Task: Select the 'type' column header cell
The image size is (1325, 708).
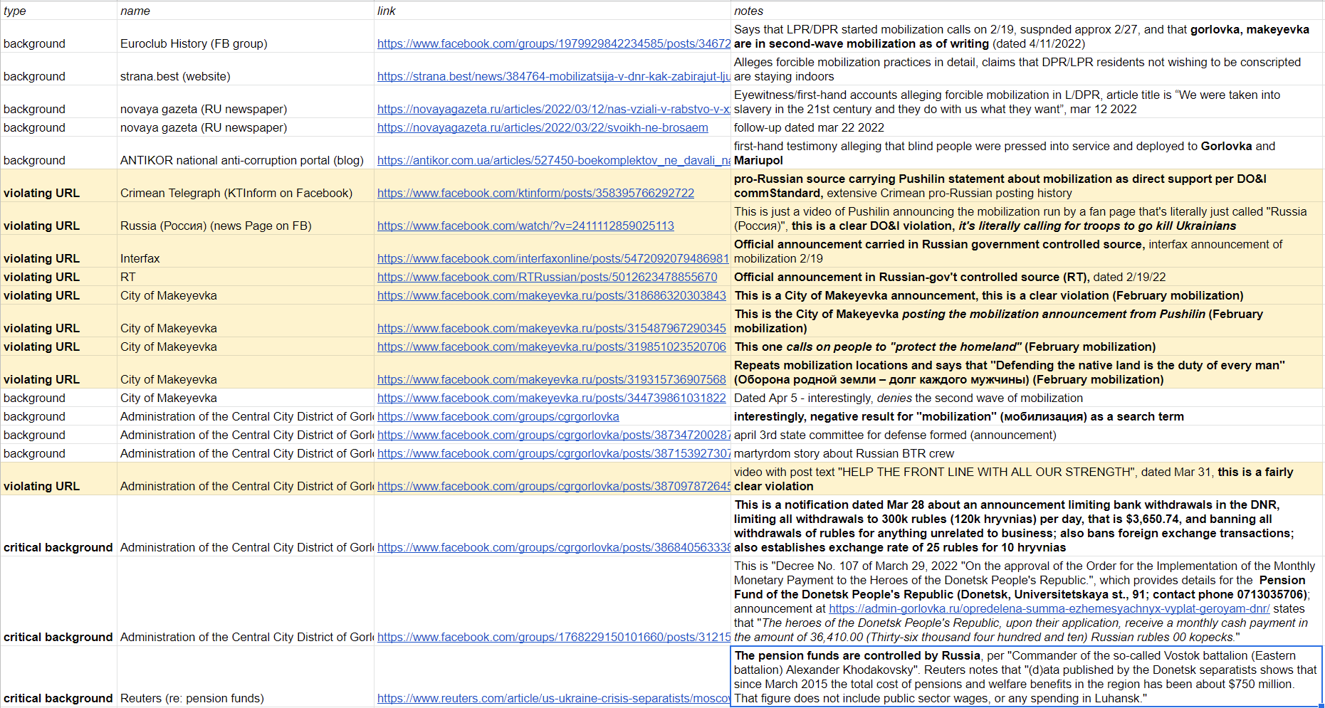Action: (58, 11)
